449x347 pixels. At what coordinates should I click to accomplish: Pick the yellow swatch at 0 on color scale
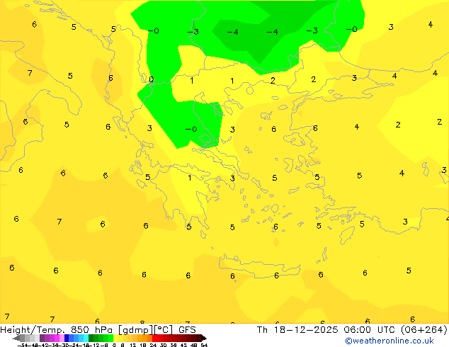pos(116,338)
